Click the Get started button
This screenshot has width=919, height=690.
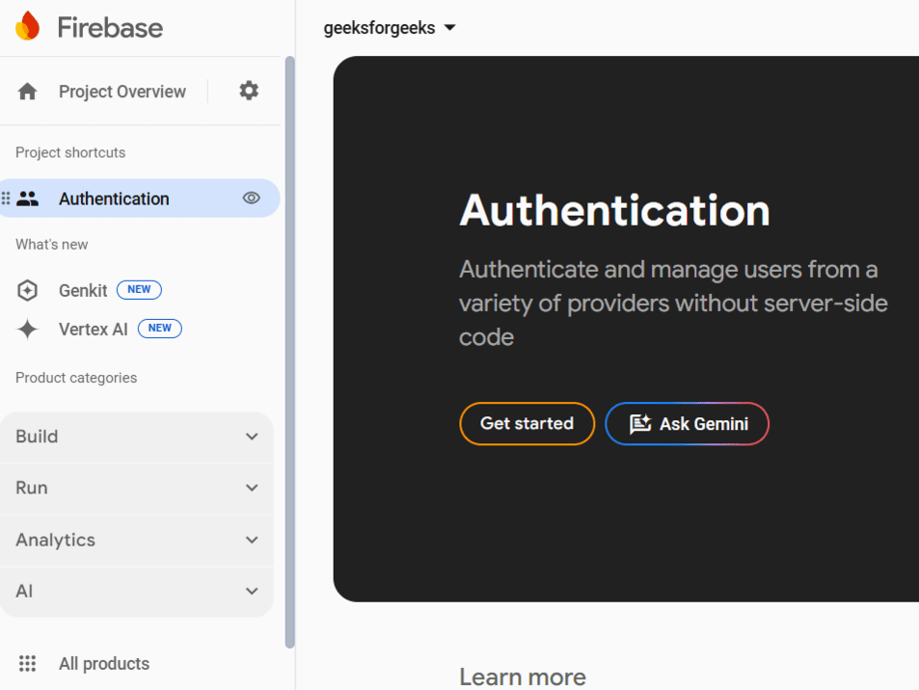pos(527,424)
